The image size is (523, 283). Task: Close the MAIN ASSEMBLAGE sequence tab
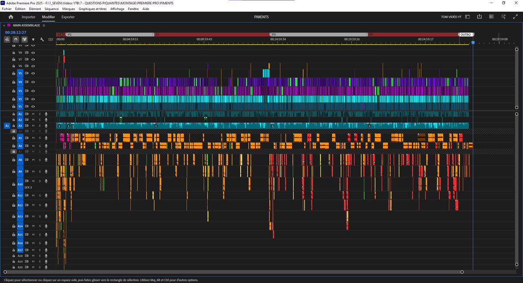tap(4, 25)
